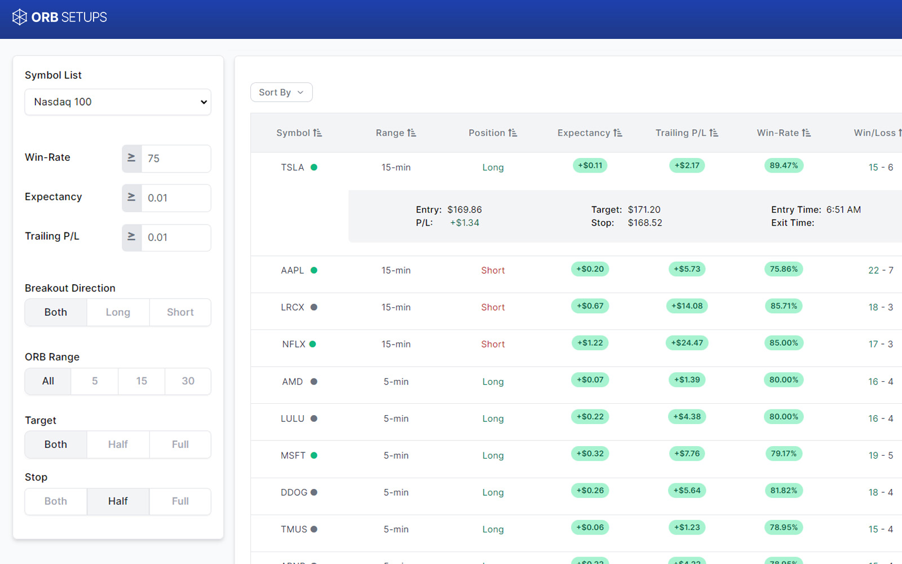Click the gray status dot next to LRCX
This screenshot has height=564, width=902.
coord(314,307)
